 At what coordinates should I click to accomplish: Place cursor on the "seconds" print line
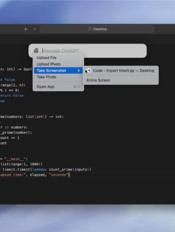click(x=35, y=175)
